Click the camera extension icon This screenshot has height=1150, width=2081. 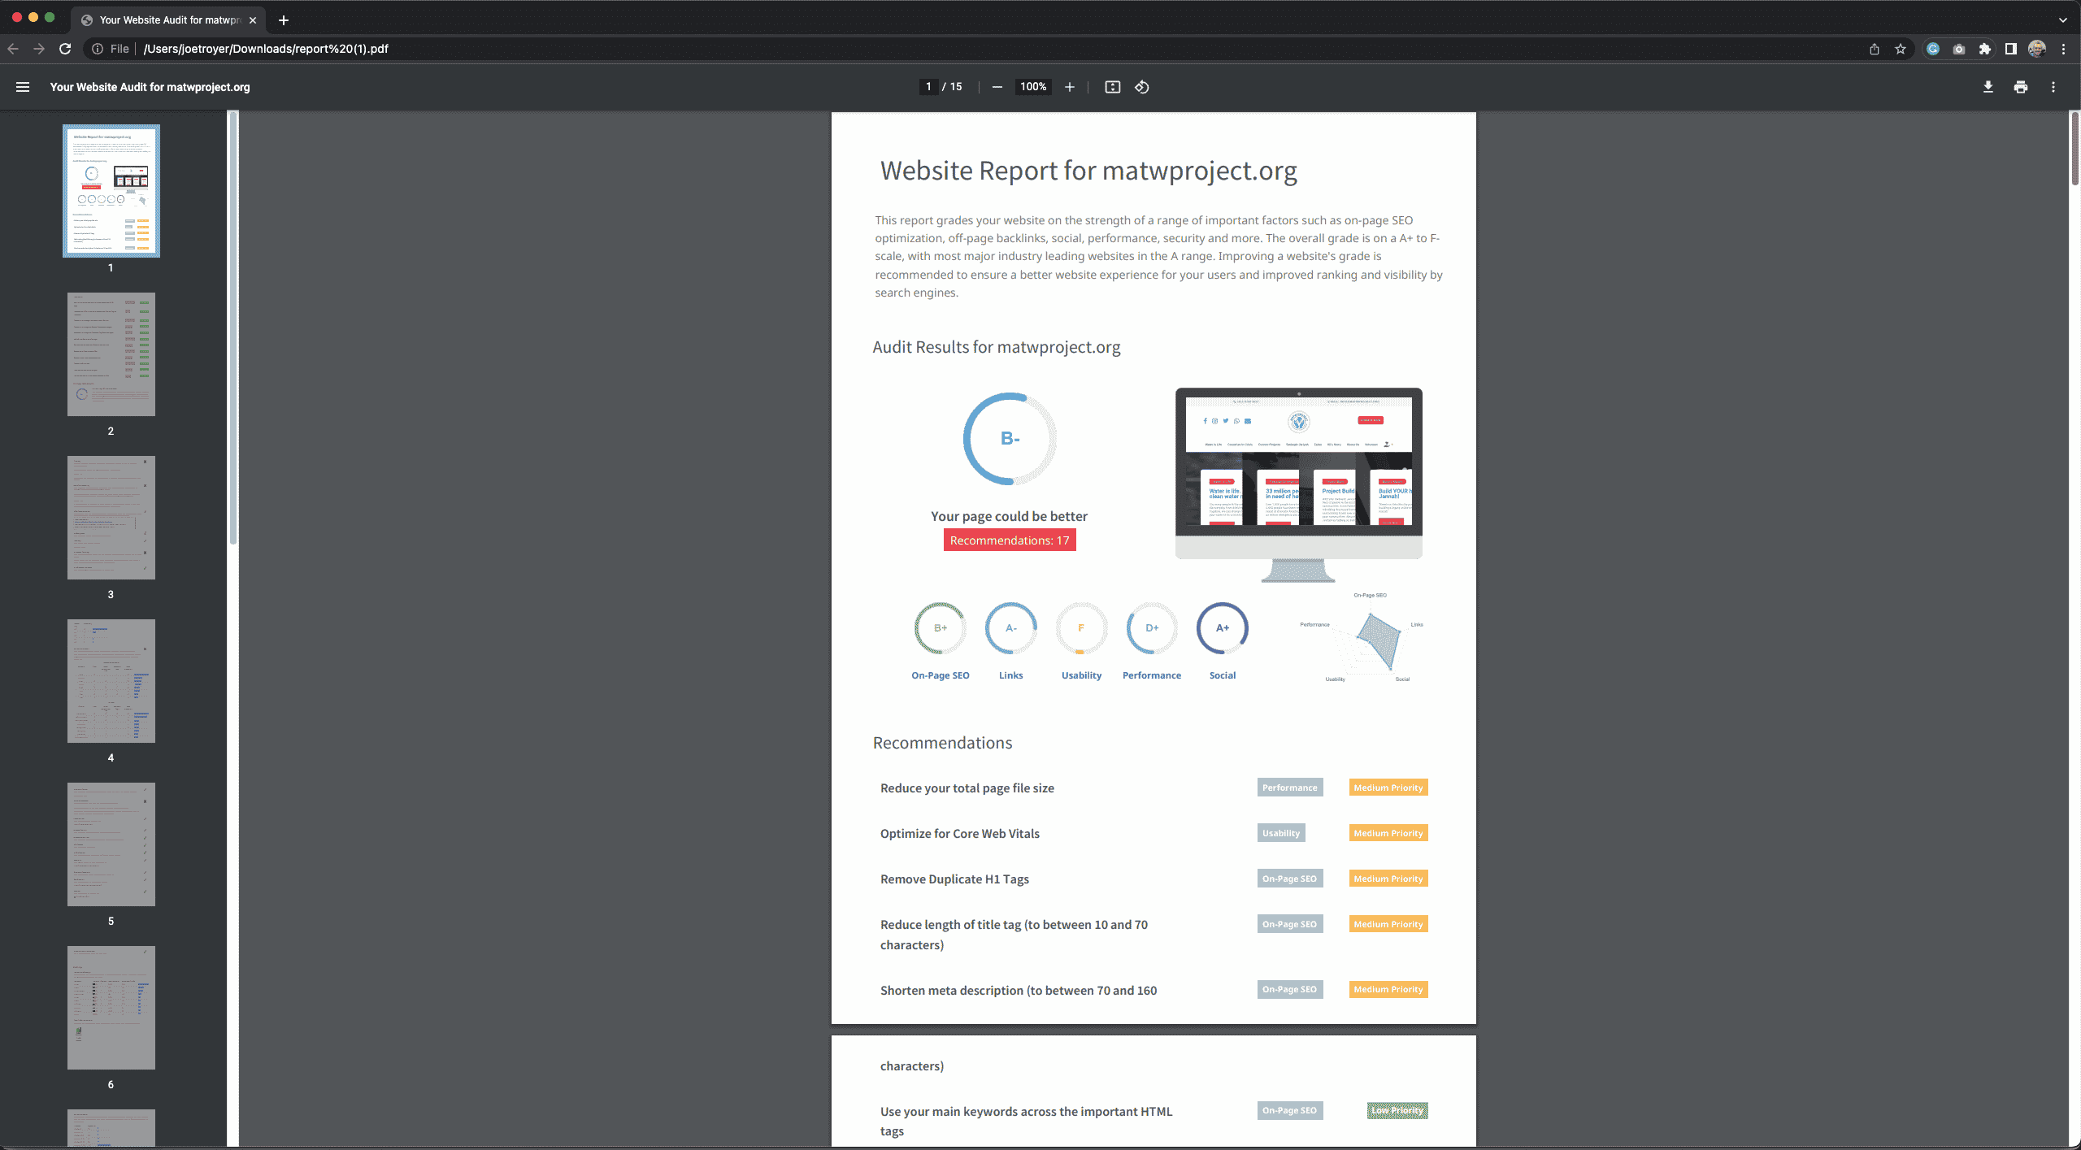tap(1959, 49)
